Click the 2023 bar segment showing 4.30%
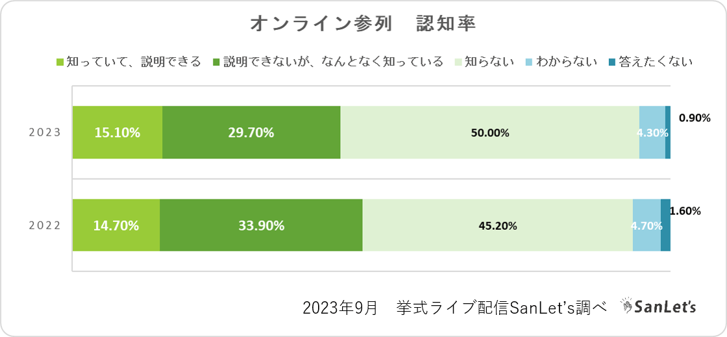The width and height of the screenshot is (727, 337). pyautogui.click(x=652, y=132)
